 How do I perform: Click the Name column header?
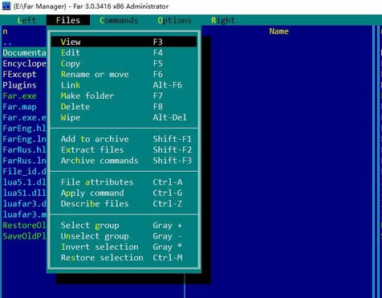click(x=278, y=31)
